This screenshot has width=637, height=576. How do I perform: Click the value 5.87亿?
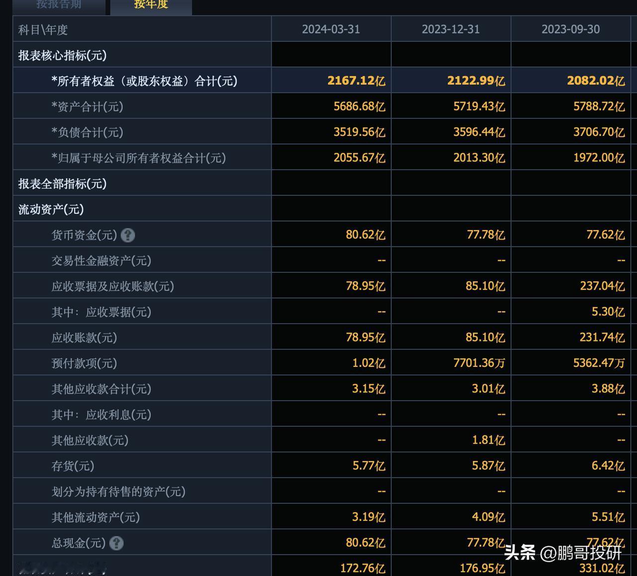click(x=488, y=466)
